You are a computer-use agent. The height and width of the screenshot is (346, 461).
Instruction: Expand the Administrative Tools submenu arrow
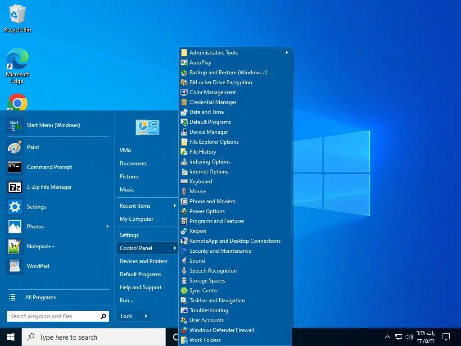(x=287, y=53)
